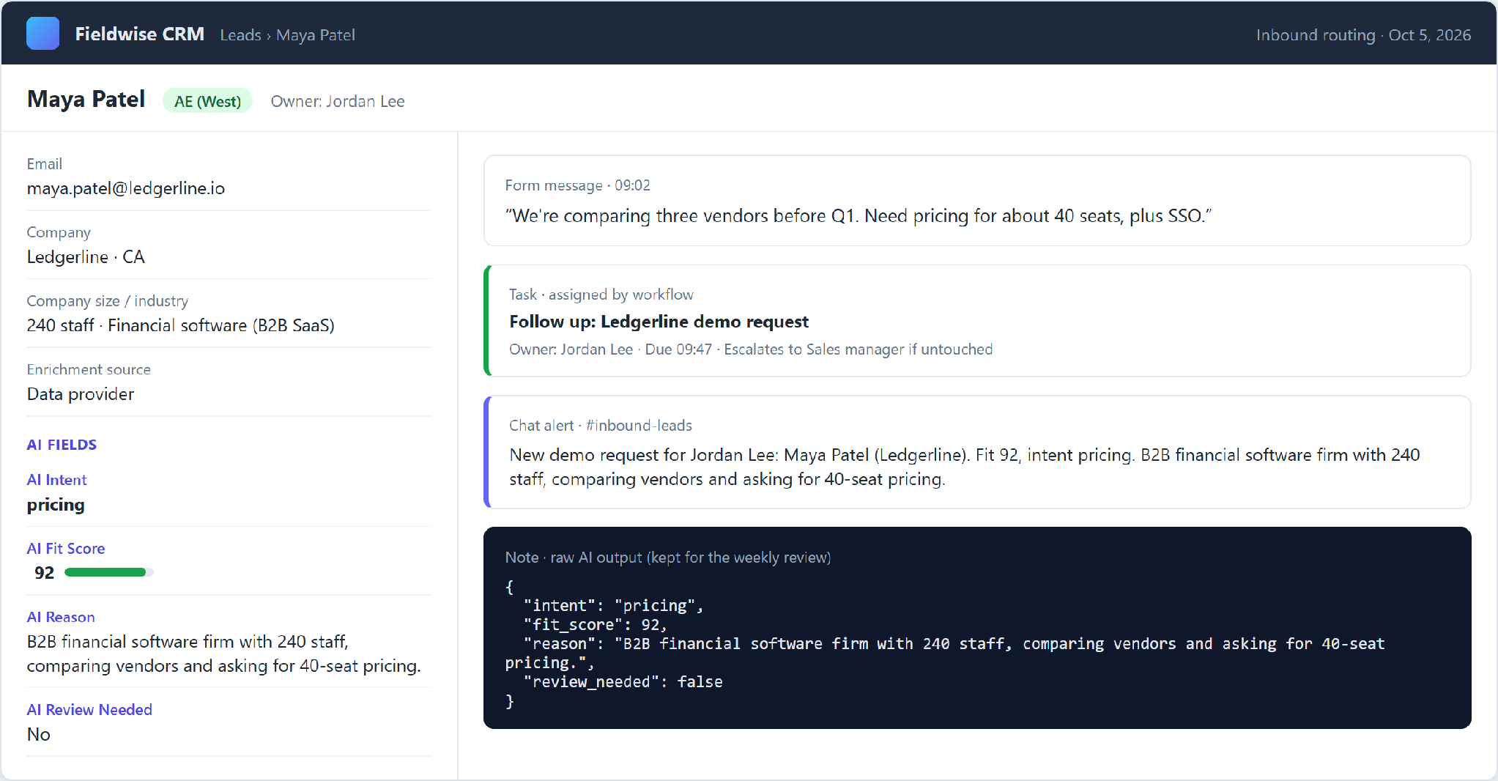This screenshot has width=1498, height=781.
Task: Click the Fieldwise CRM logo icon
Action: [42, 34]
